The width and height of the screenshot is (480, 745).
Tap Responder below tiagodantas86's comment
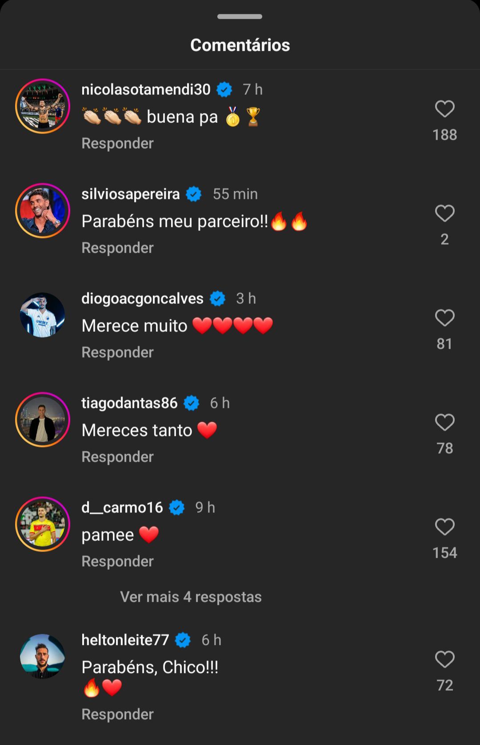tap(117, 457)
